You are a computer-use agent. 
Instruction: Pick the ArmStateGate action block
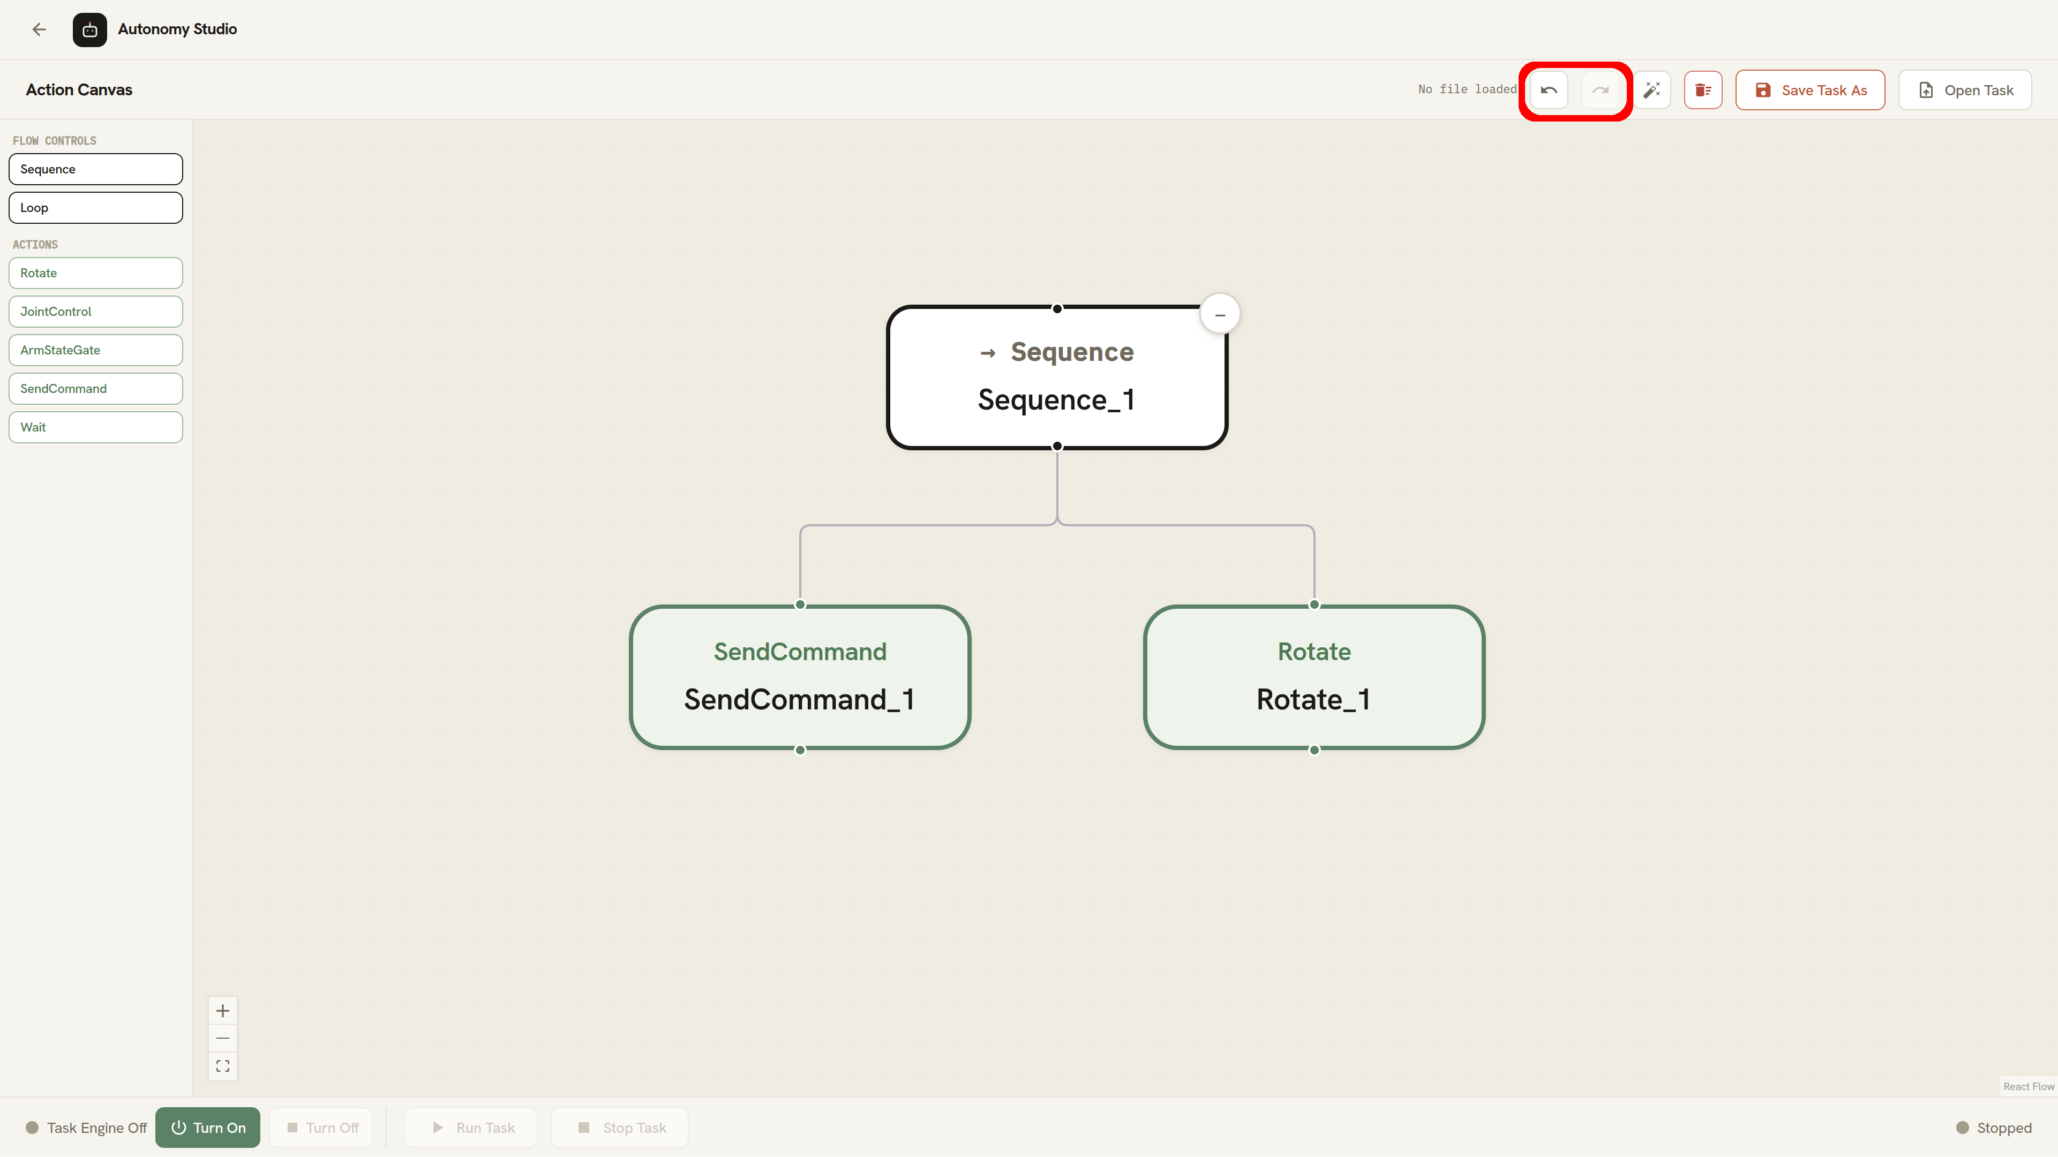96,350
